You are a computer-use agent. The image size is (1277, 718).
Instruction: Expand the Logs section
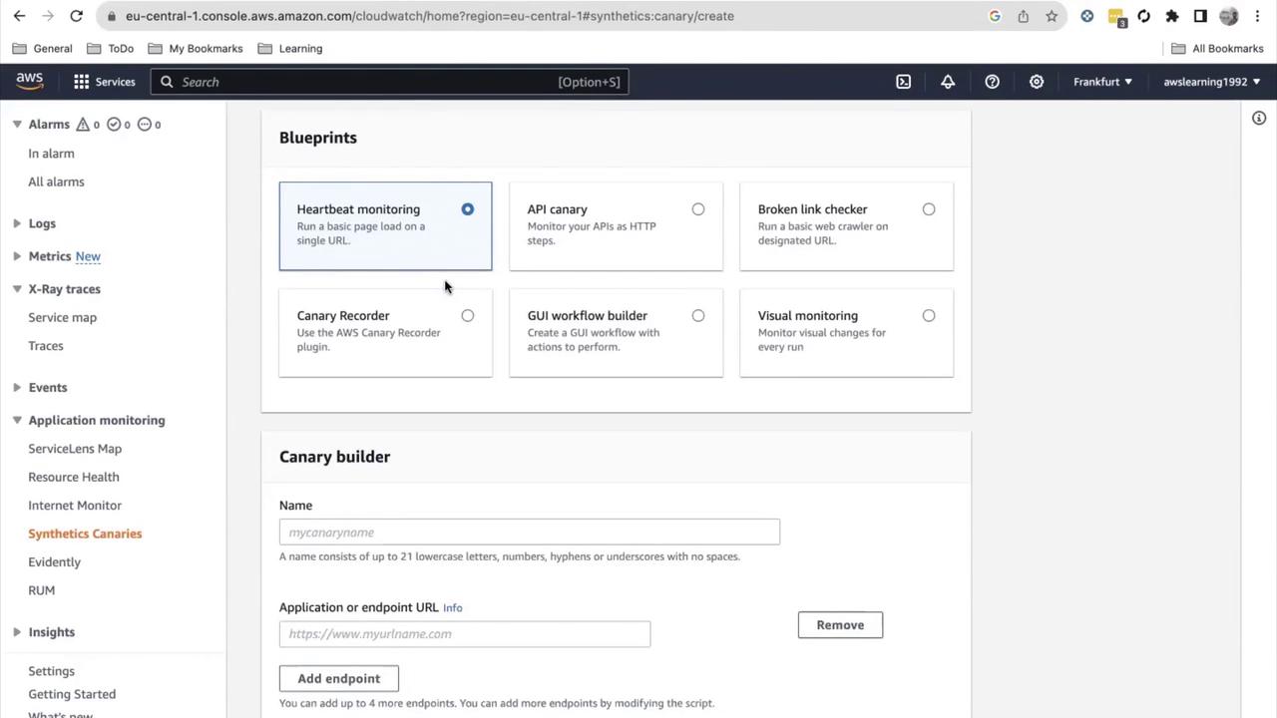(17, 223)
